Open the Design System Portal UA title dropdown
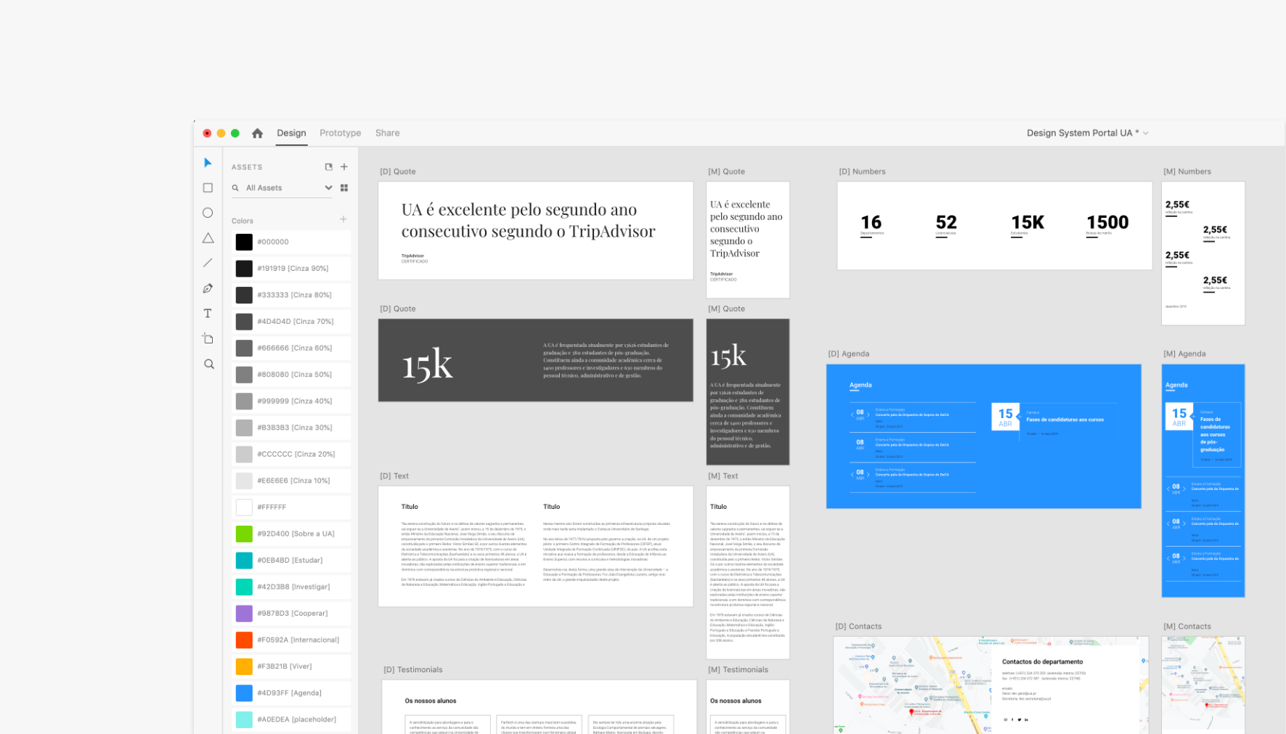Screen dimensions: 1286x734 click(1146, 133)
